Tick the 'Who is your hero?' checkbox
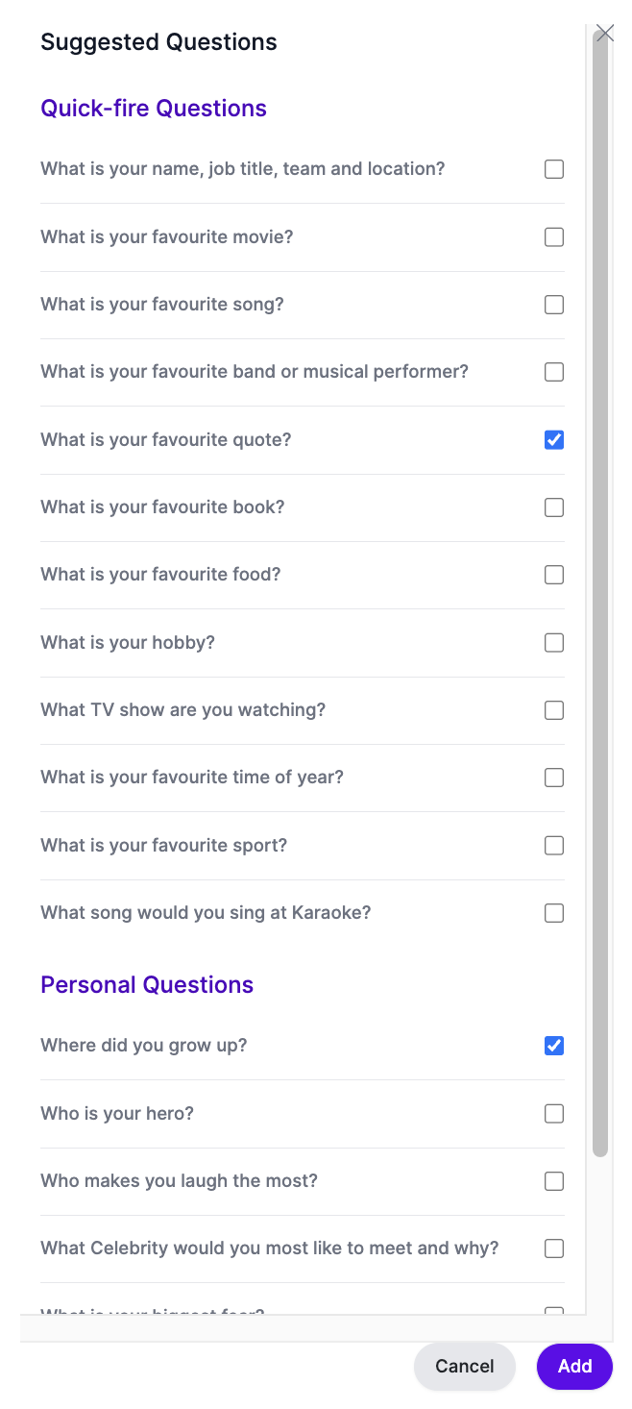The height and width of the screenshot is (1409, 632). pos(554,1114)
